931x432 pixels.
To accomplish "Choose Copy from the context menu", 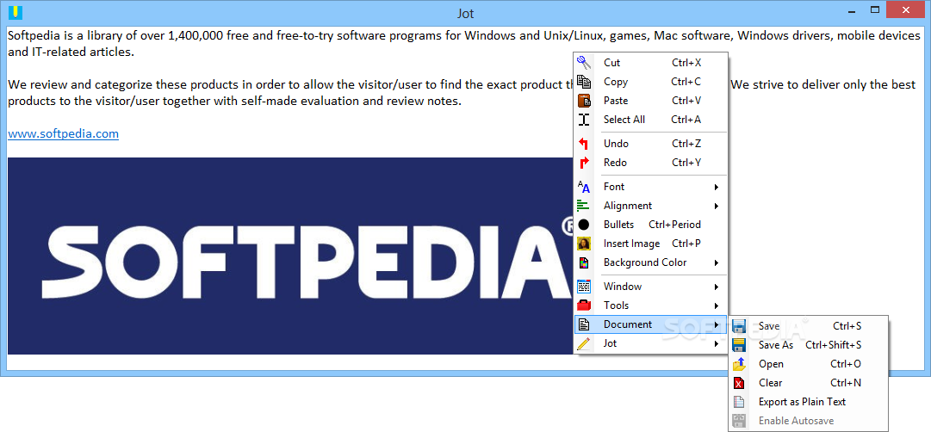I will pos(651,81).
